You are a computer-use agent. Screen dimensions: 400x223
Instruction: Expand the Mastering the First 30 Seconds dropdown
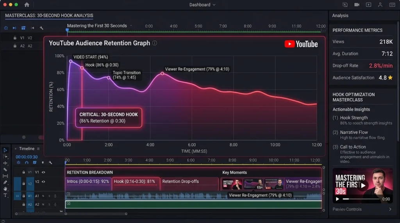pyautogui.click(x=131, y=26)
